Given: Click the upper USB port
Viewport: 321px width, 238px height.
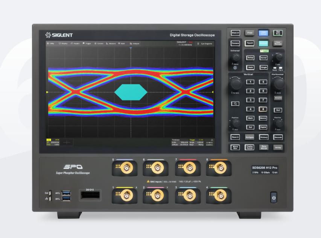Looking at the screenshot, I should click(x=66, y=193).
